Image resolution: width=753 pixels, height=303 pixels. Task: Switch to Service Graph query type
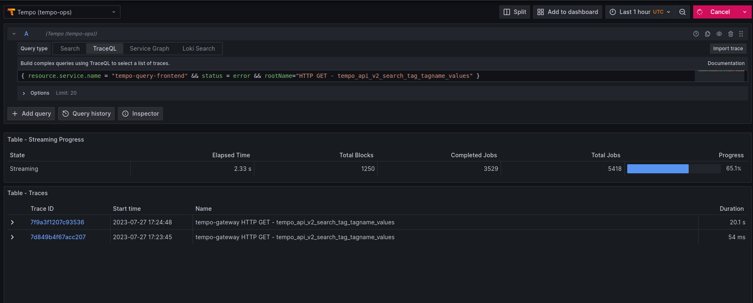pos(149,49)
